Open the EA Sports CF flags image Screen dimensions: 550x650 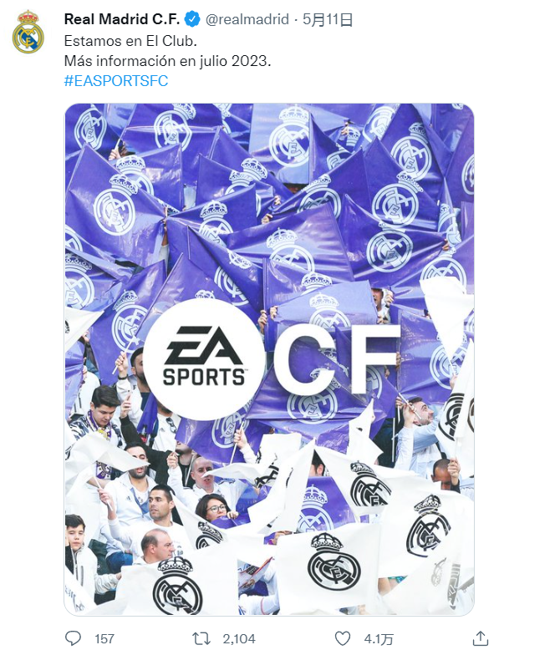click(x=269, y=359)
